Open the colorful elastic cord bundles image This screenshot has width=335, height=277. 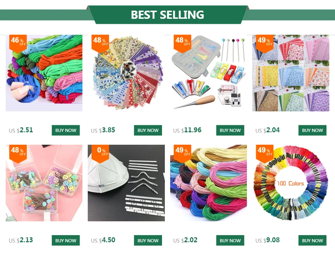pos(209,183)
